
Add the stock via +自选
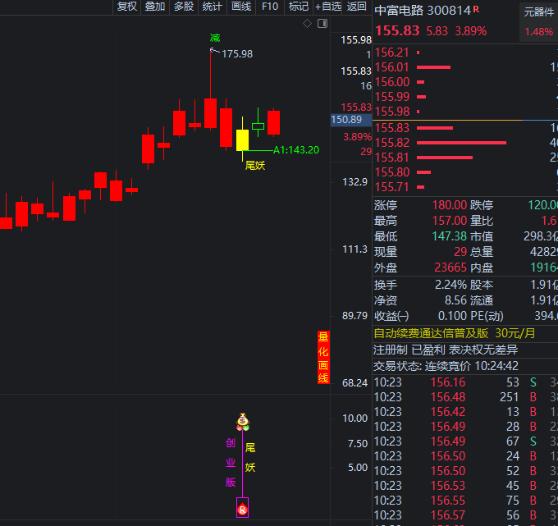tap(327, 7)
